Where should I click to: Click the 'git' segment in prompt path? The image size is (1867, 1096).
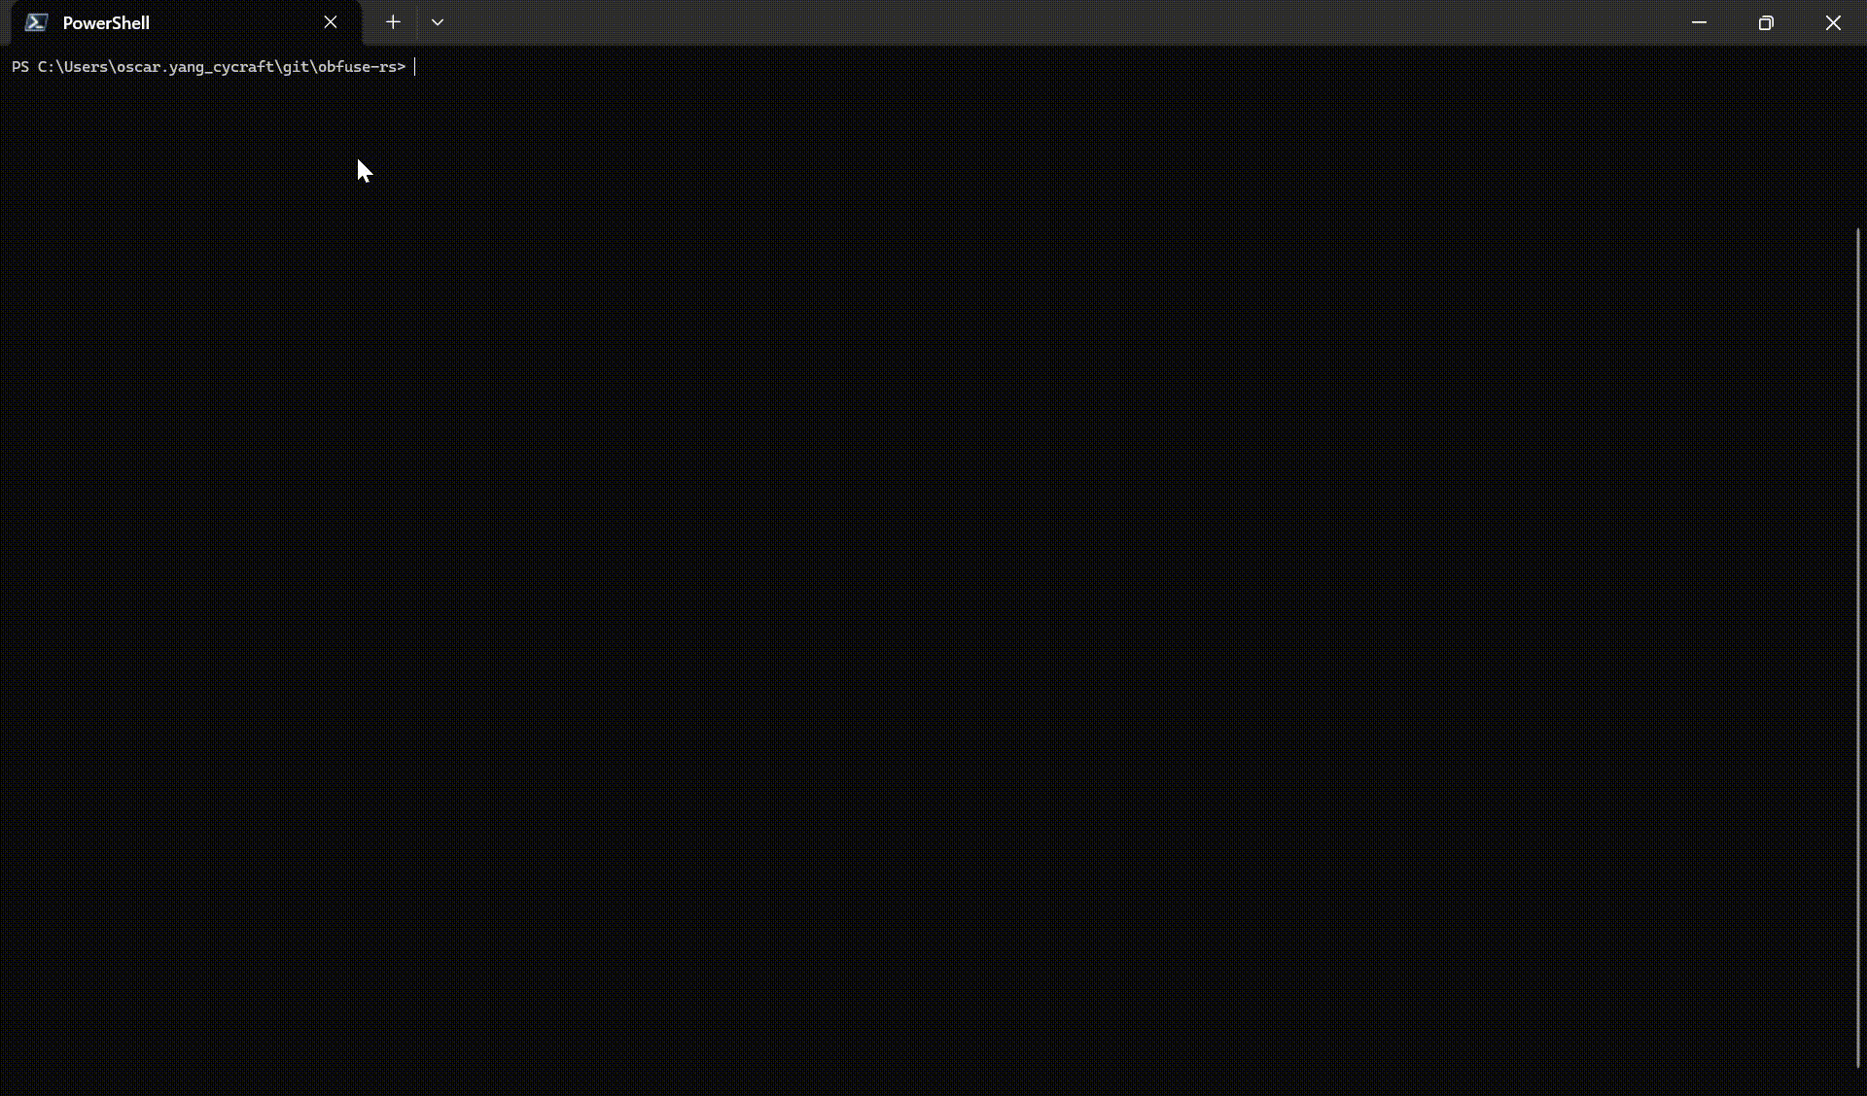[x=296, y=67]
